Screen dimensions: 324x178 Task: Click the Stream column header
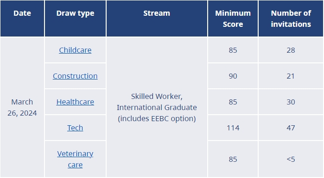tap(157, 18)
